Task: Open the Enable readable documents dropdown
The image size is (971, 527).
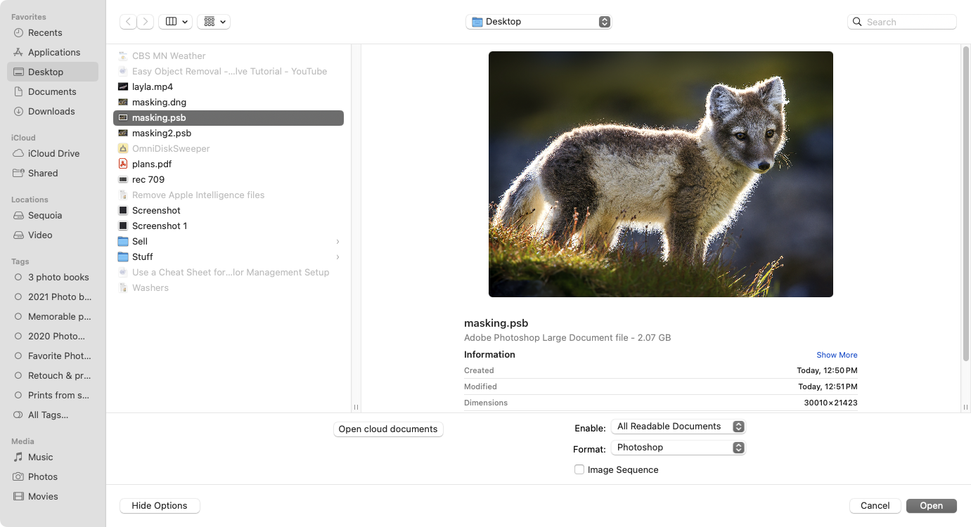Action: 677,426
